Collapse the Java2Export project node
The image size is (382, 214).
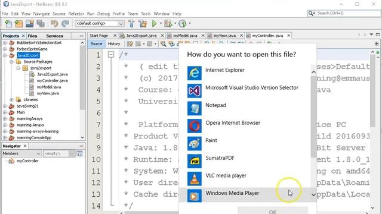5,55
